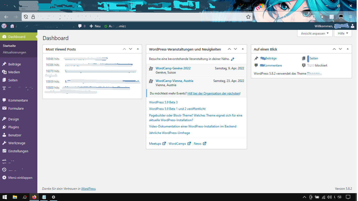Open Kommentare in the sidebar
This screenshot has width=358, height=201.
19,100
